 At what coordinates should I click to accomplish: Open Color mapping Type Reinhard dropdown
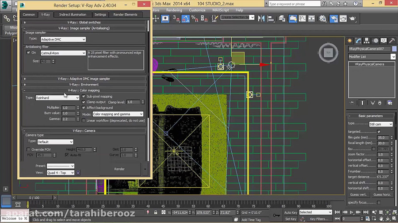click(x=57, y=97)
